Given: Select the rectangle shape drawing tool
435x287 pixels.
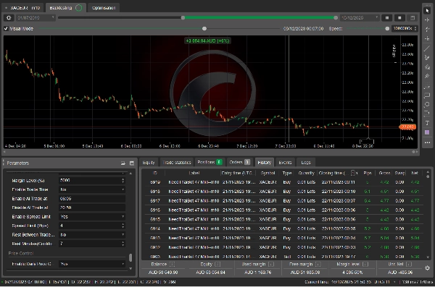Looking at the screenshot, I should (427, 95).
